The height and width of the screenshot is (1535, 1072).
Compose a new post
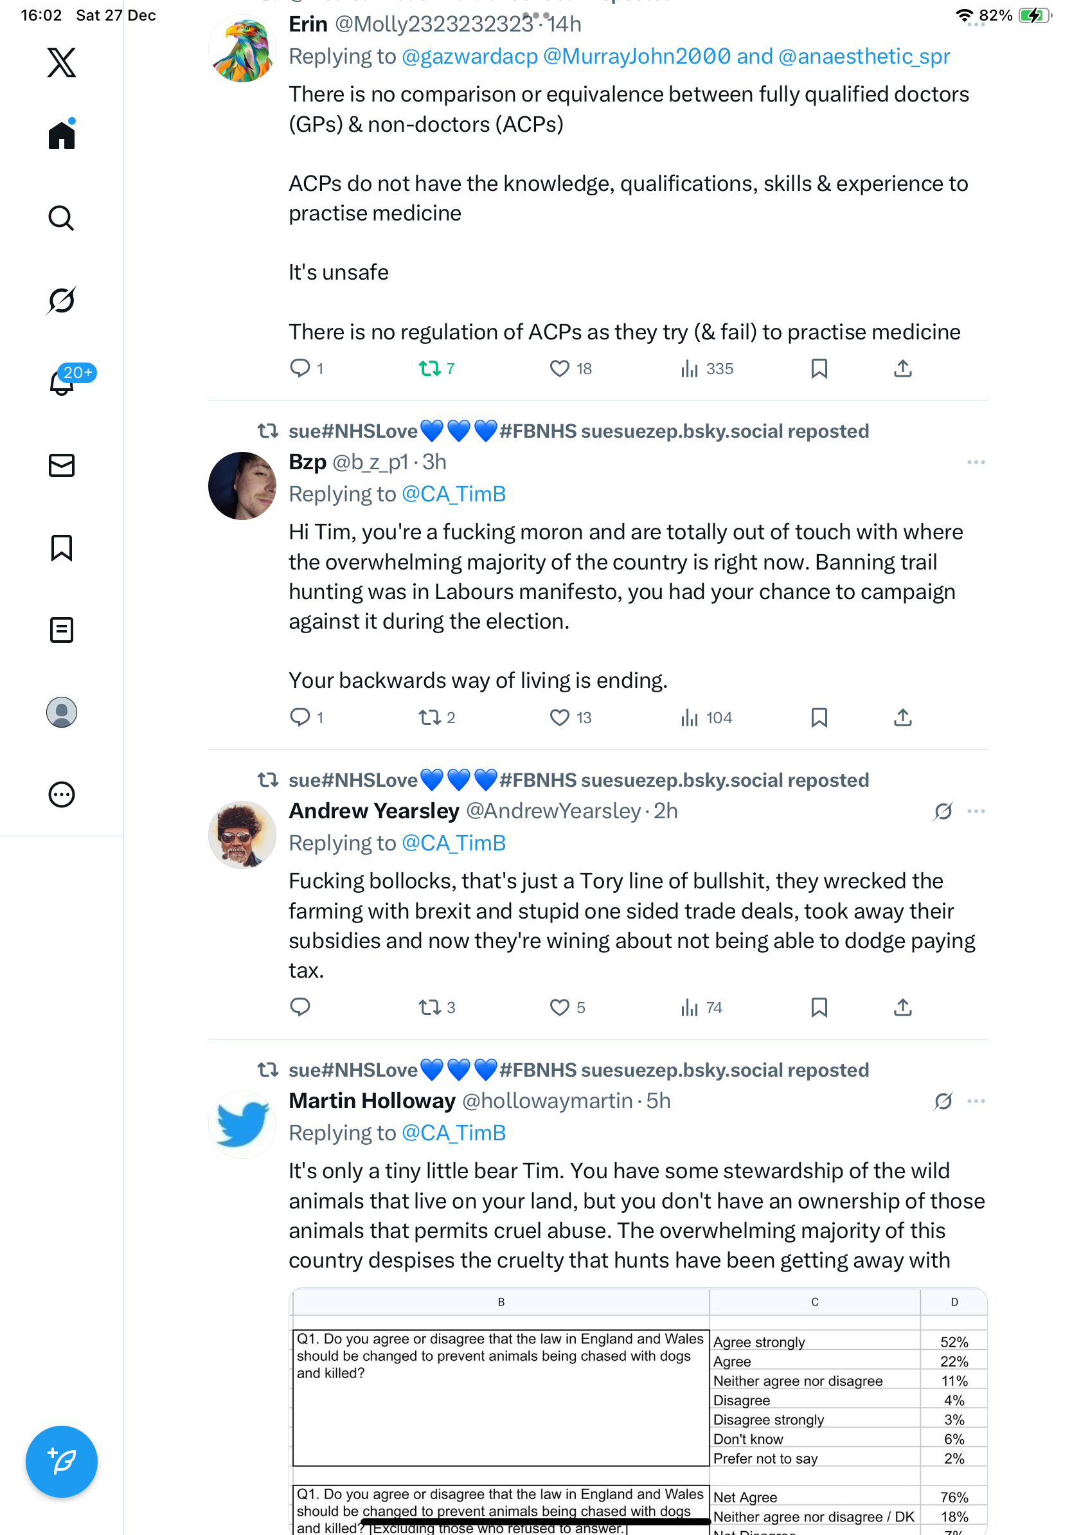point(62,1461)
